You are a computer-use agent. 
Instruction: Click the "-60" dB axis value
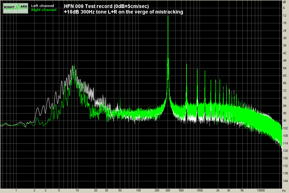tap(284, 76)
